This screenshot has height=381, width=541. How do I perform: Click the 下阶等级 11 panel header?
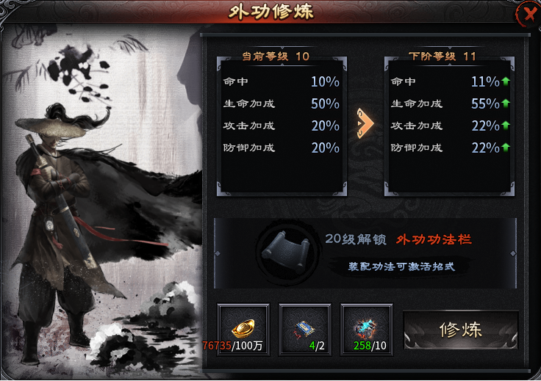(442, 56)
